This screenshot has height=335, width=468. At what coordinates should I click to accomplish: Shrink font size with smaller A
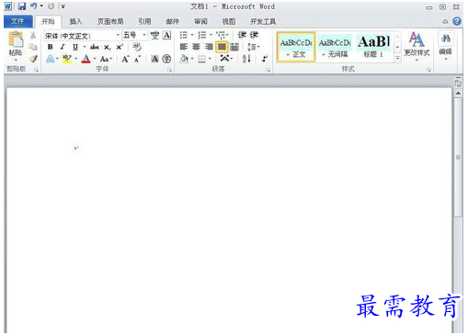coord(137,59)
